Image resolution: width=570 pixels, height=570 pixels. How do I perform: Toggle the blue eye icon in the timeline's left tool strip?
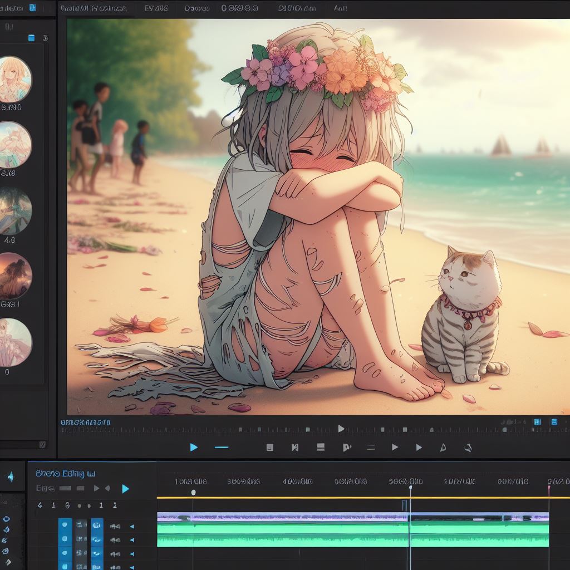[x=6, y=519]
